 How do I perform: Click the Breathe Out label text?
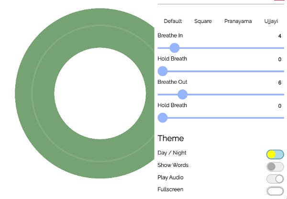pos(172,82)
